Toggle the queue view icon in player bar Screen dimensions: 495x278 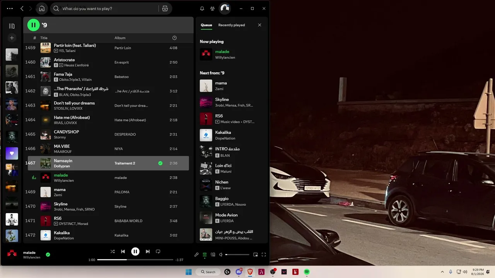pos(205,254)
